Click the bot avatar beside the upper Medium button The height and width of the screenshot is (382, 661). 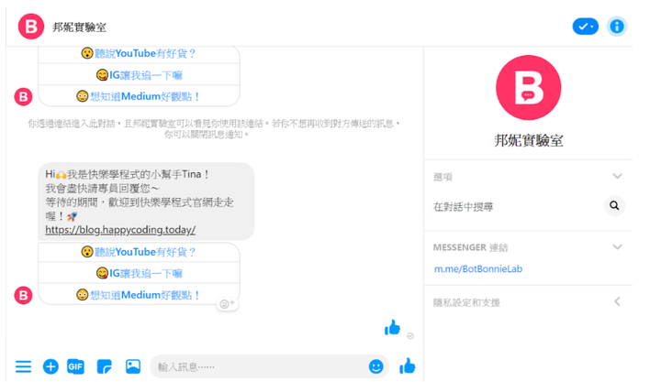point(23,97)
